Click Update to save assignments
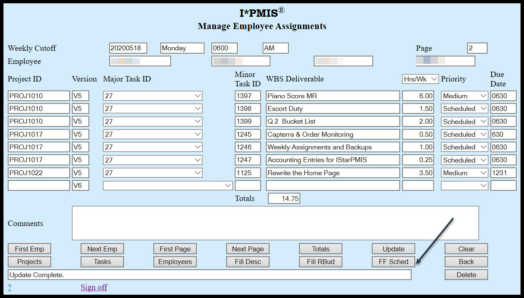Screen dimensions: 524x298 (393, 248)
